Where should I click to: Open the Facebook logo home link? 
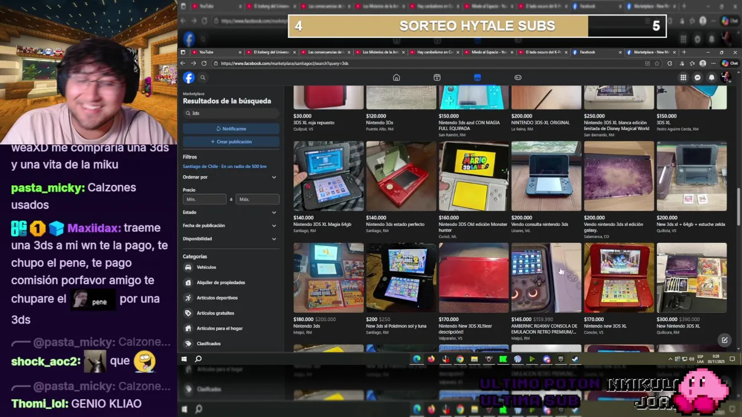pos(189,78)
